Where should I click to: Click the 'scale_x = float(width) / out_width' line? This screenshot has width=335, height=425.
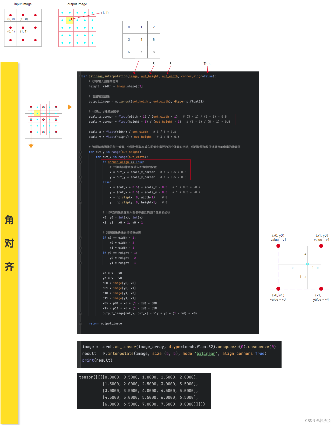[x=132, y=132]
